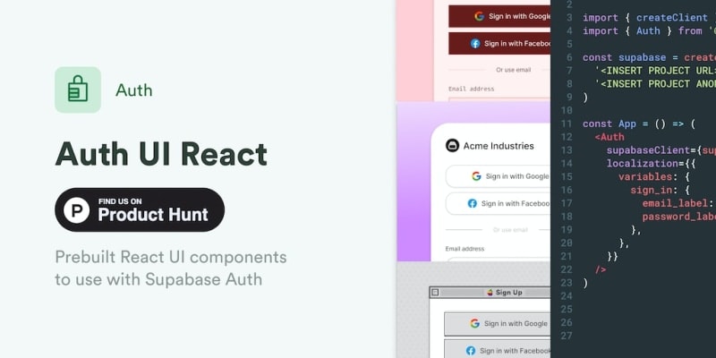The height and width of the screenshot is (358, 716).
Task: Click the 'localization={{' code line
Action: pyautogui.click(x=651, y=164)
